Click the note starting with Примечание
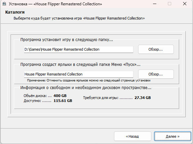Image resolution: width=193 pixels, height=144 pixels. pyautogui.click(x=89, y=80)
